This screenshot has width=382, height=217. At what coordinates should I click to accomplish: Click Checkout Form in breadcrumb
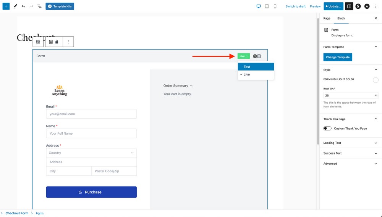17,213
